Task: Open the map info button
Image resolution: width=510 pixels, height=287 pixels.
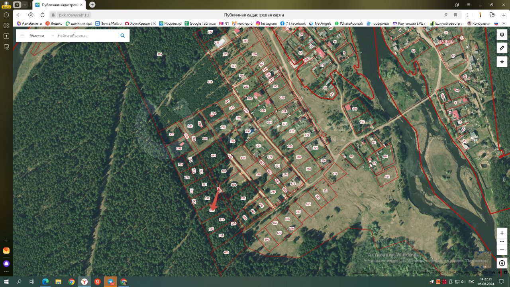Action: tap(502, 263)
